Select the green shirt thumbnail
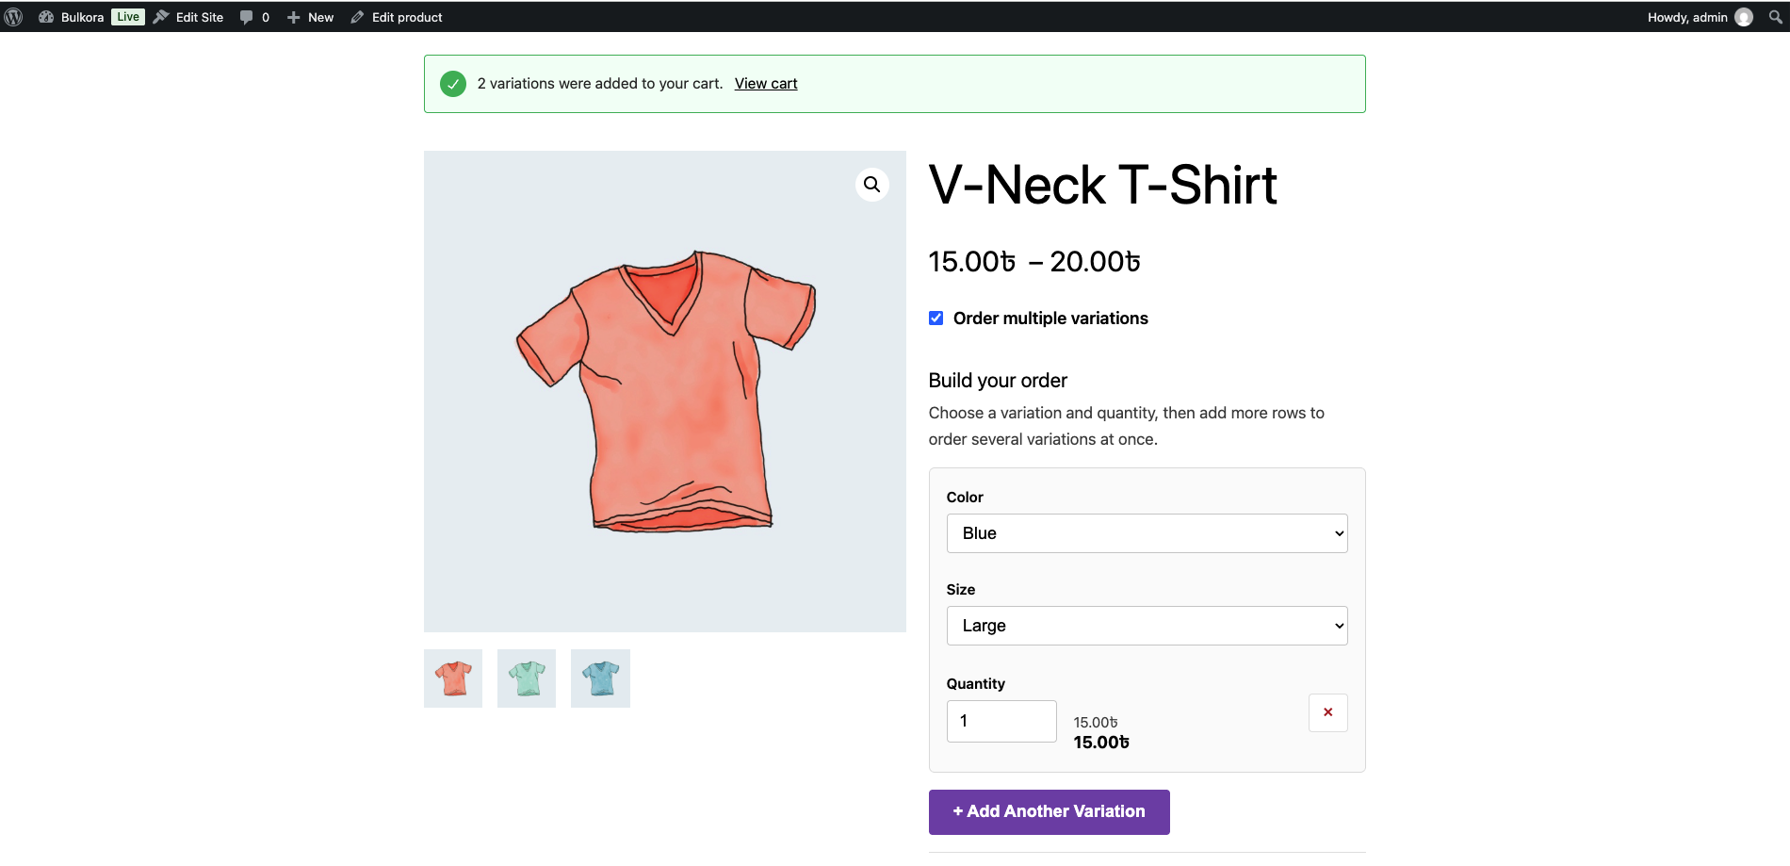Image resolution: width=1790 pixels, height=866 pixels. click(527, 678)
